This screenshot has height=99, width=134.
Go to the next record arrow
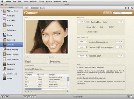[x=110, y=13]
